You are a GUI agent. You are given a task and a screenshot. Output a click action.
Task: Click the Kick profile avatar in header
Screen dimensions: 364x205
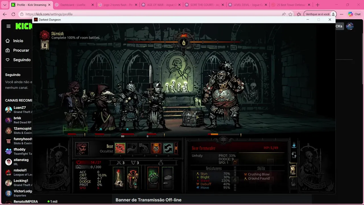pyautogui.click(x=350, y=26)
